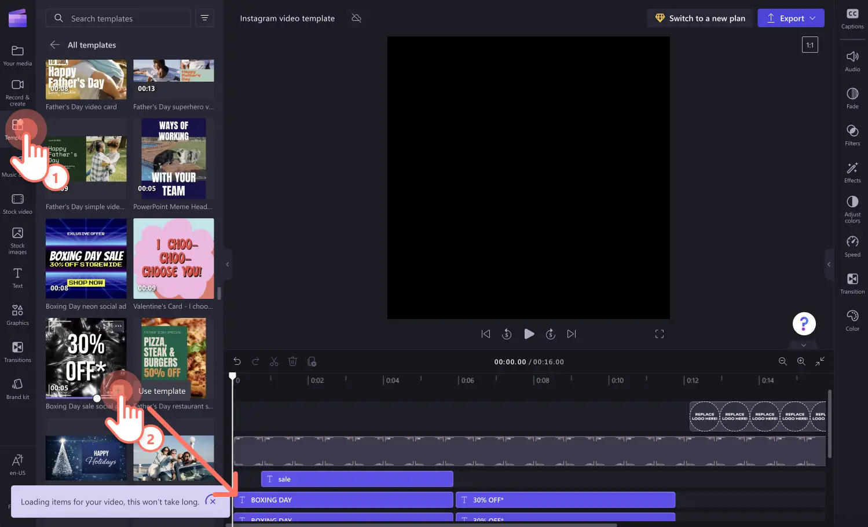868x527 pixels.
Task: Go back with the All templates arrow
Action: (x=55, y=45)
